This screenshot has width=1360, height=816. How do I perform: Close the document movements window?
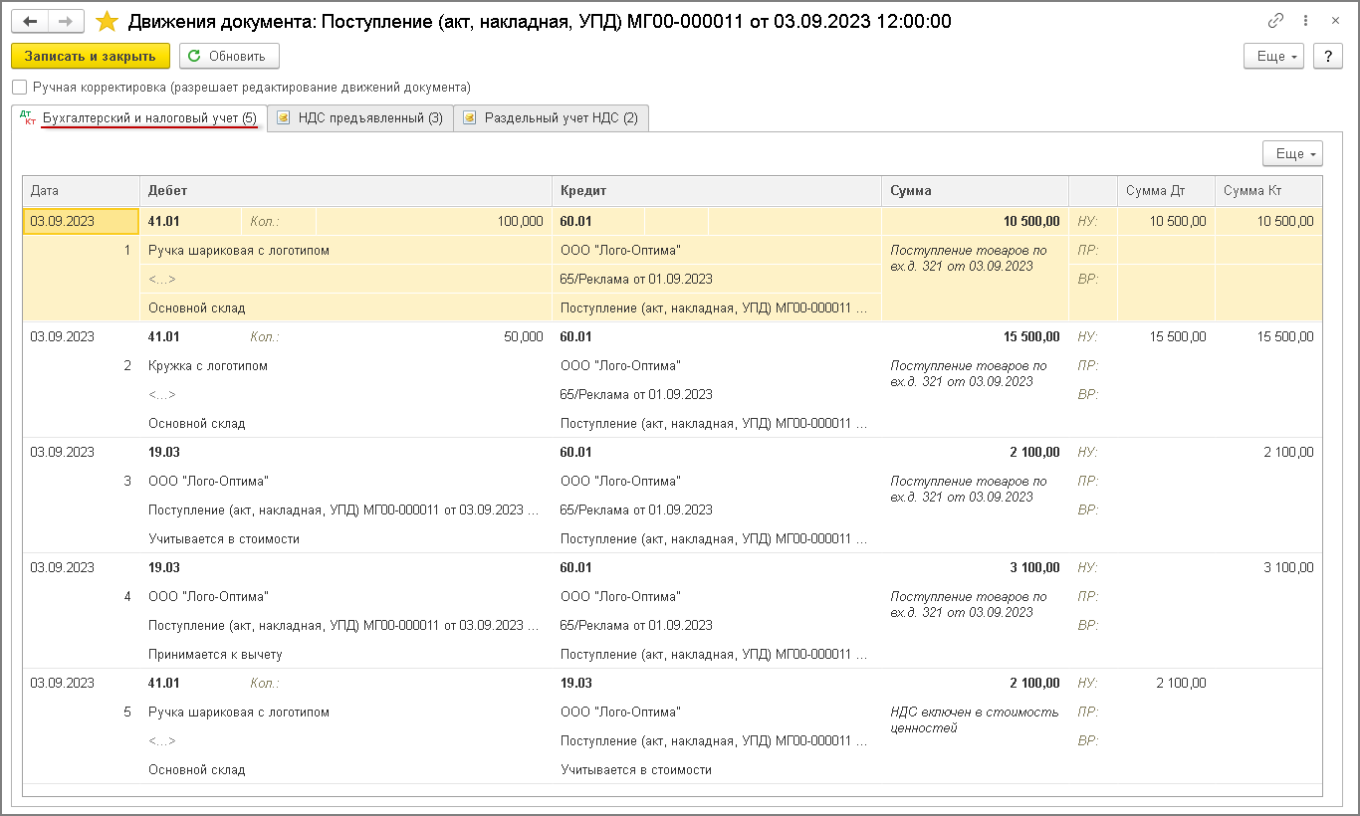[1335, 21]
